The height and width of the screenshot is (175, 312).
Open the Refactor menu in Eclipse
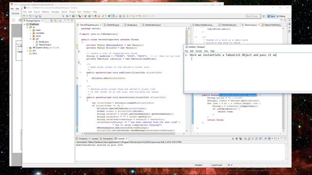45,12
